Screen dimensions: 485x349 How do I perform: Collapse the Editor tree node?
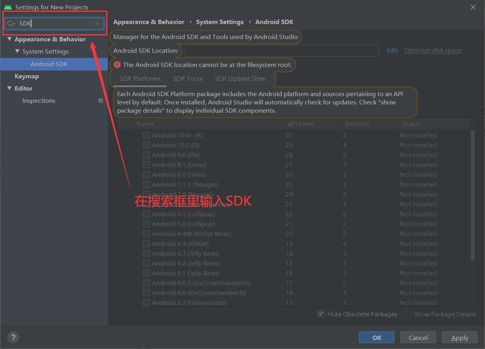coord(9,89)
